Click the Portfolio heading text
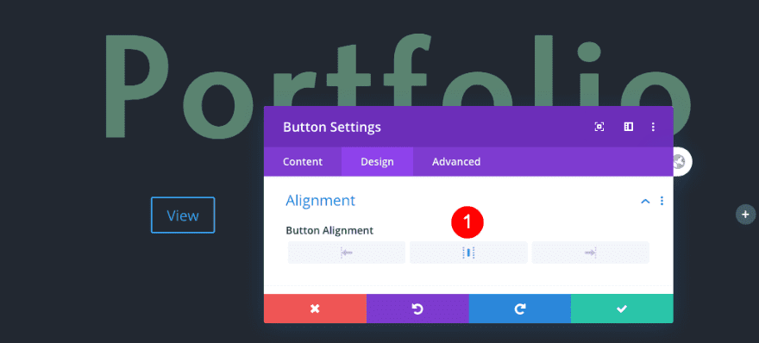 tap(397, 87)
